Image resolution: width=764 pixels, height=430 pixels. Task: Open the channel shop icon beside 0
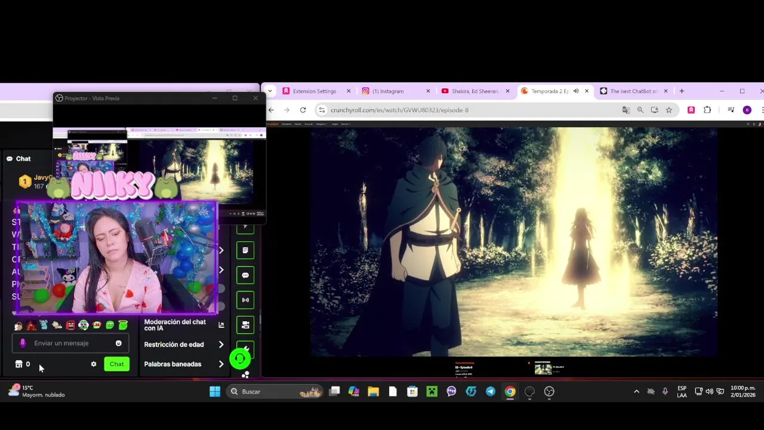[19, 364]
